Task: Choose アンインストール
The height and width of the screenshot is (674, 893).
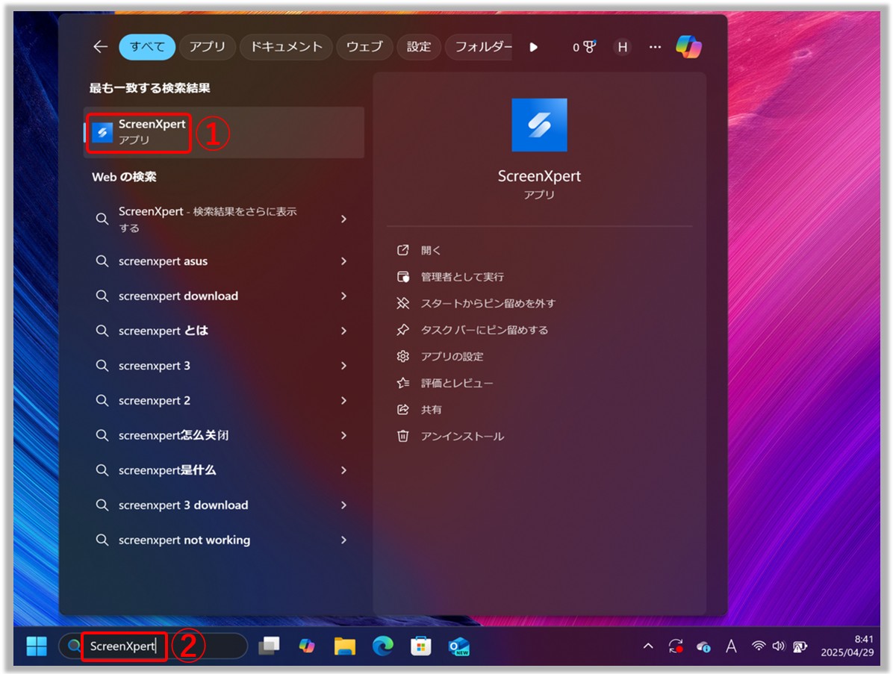Action: (462, 437)
